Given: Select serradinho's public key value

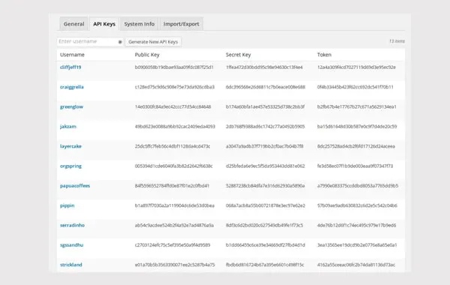Looking at the screenshot, I should point(174,225).
